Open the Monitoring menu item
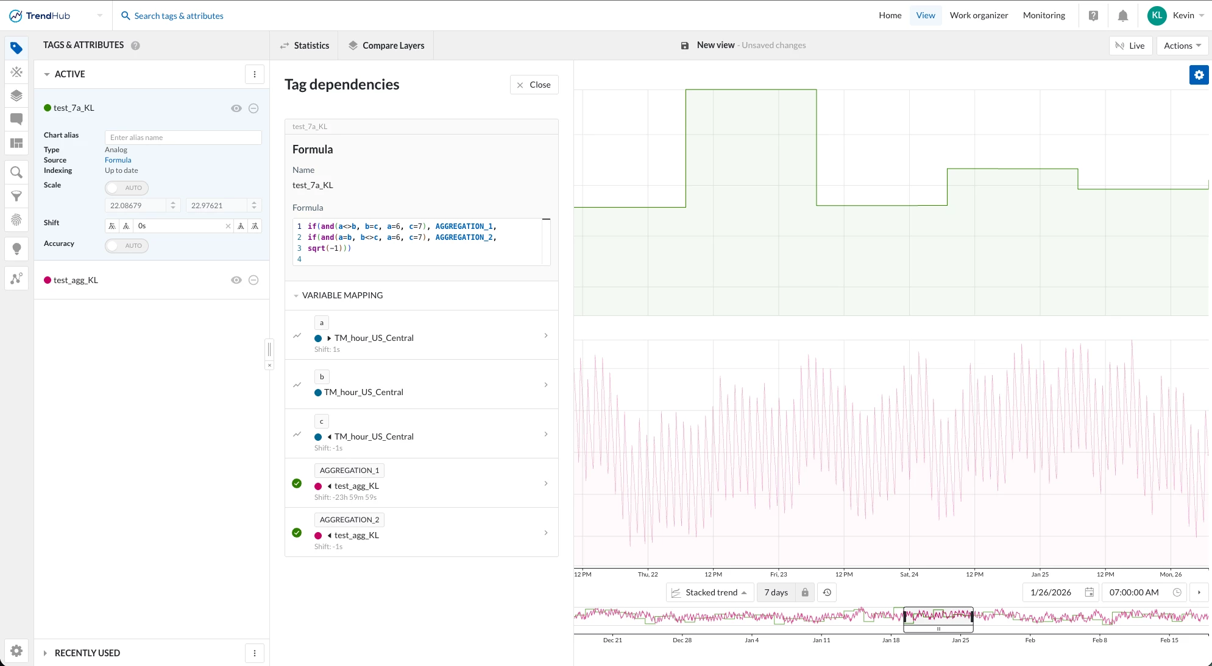This screenshot has width=1212, height=666. tap(1044, 16)
